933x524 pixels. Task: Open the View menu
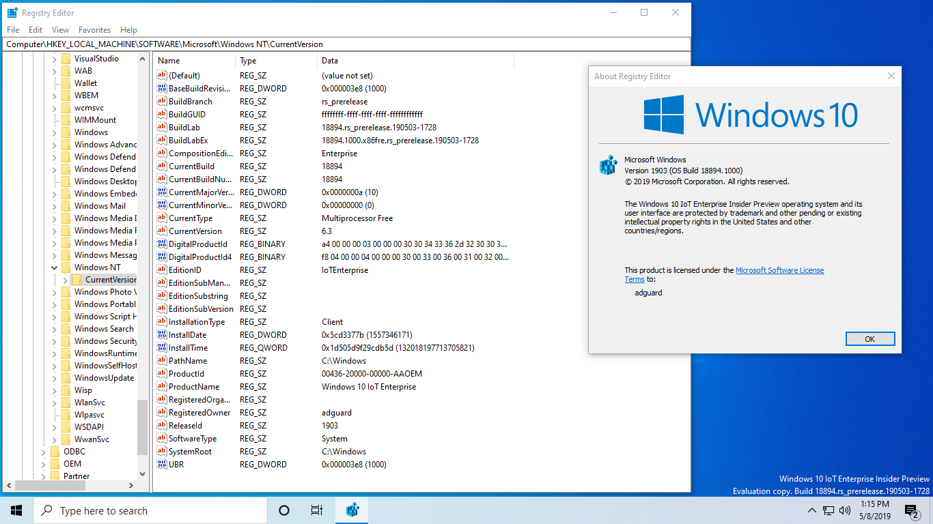(x=60, y=30)
